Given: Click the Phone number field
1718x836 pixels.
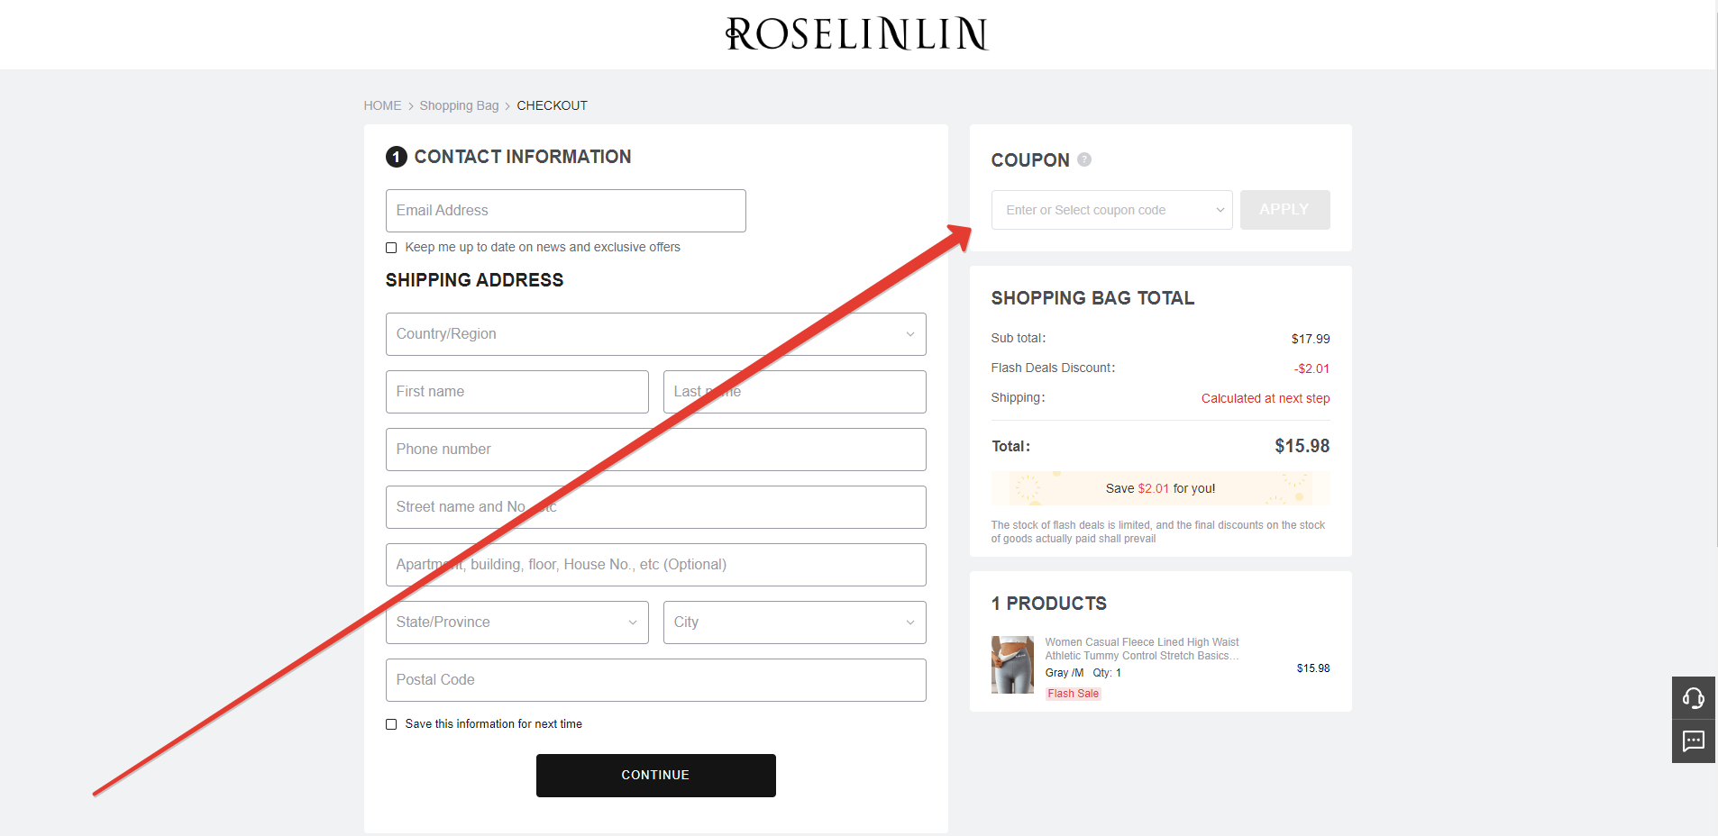Looking at the screenshot, I should click(x=655, y=450).
